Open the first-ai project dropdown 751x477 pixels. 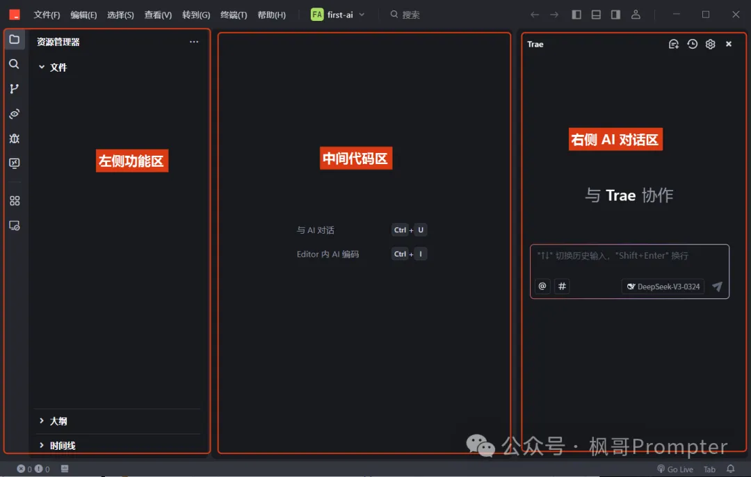pyautogui.click(x=338, y=15)
